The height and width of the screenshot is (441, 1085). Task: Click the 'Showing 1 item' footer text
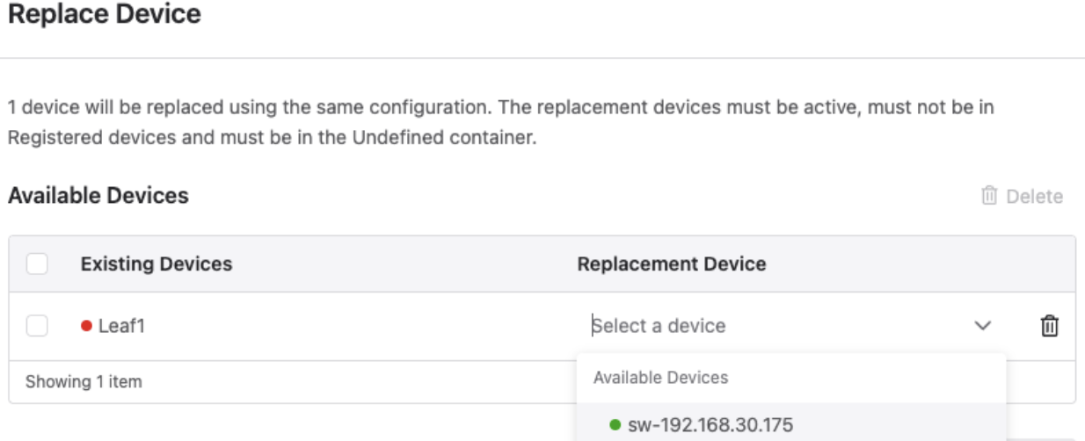tap(75, 382)
